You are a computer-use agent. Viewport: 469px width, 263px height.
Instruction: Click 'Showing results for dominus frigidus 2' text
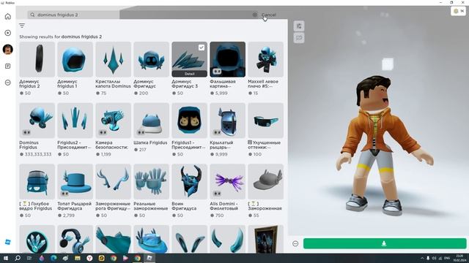point(60,37)
